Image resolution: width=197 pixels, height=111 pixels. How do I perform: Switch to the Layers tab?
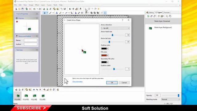tap(159, 13)
